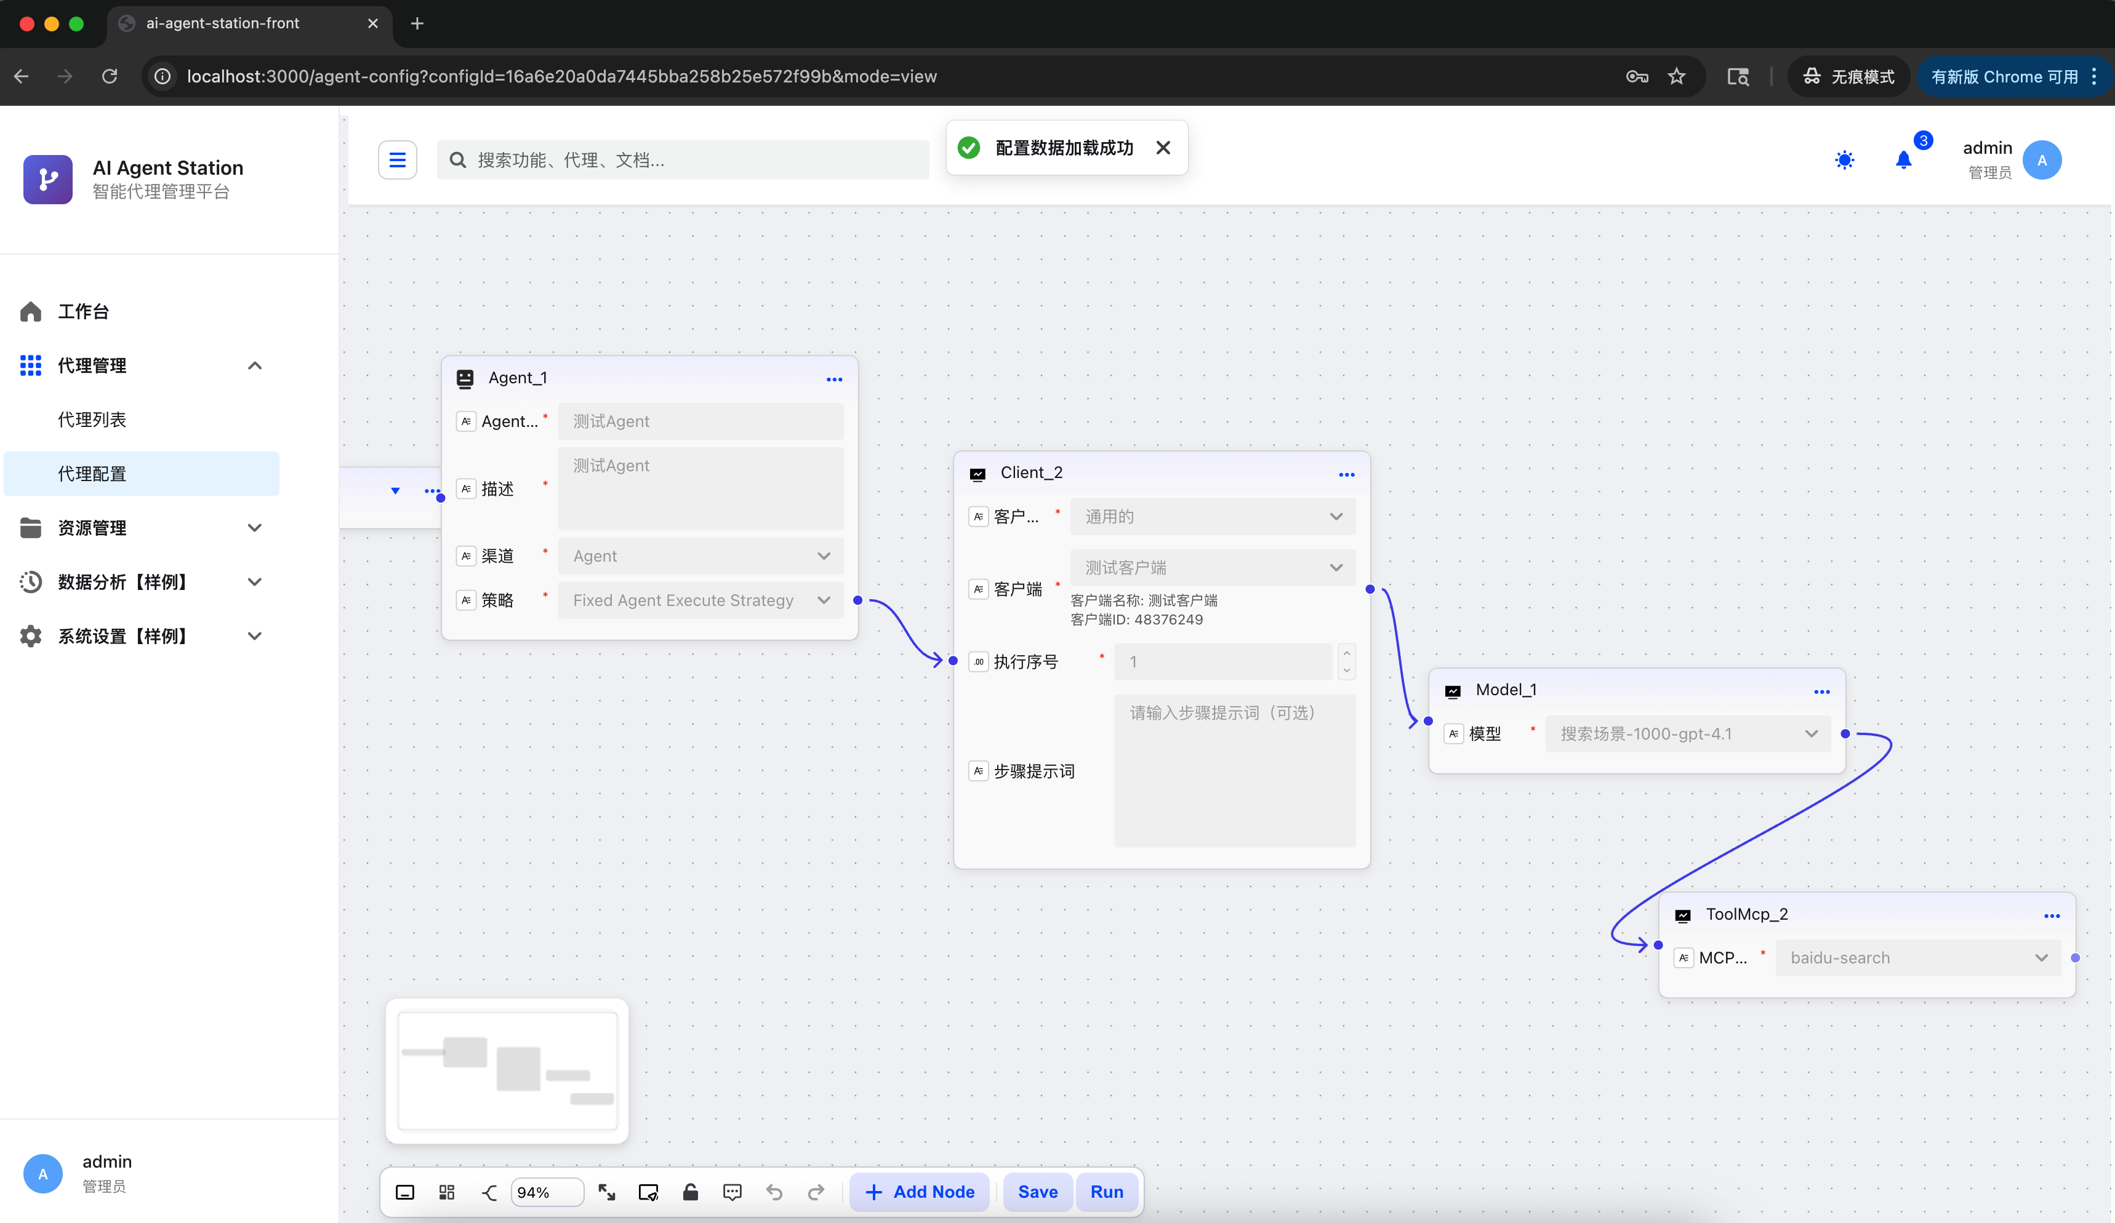Click the 94% zoom level field
This screenshot has width=2115, height=1223.
click(545, 1192)
